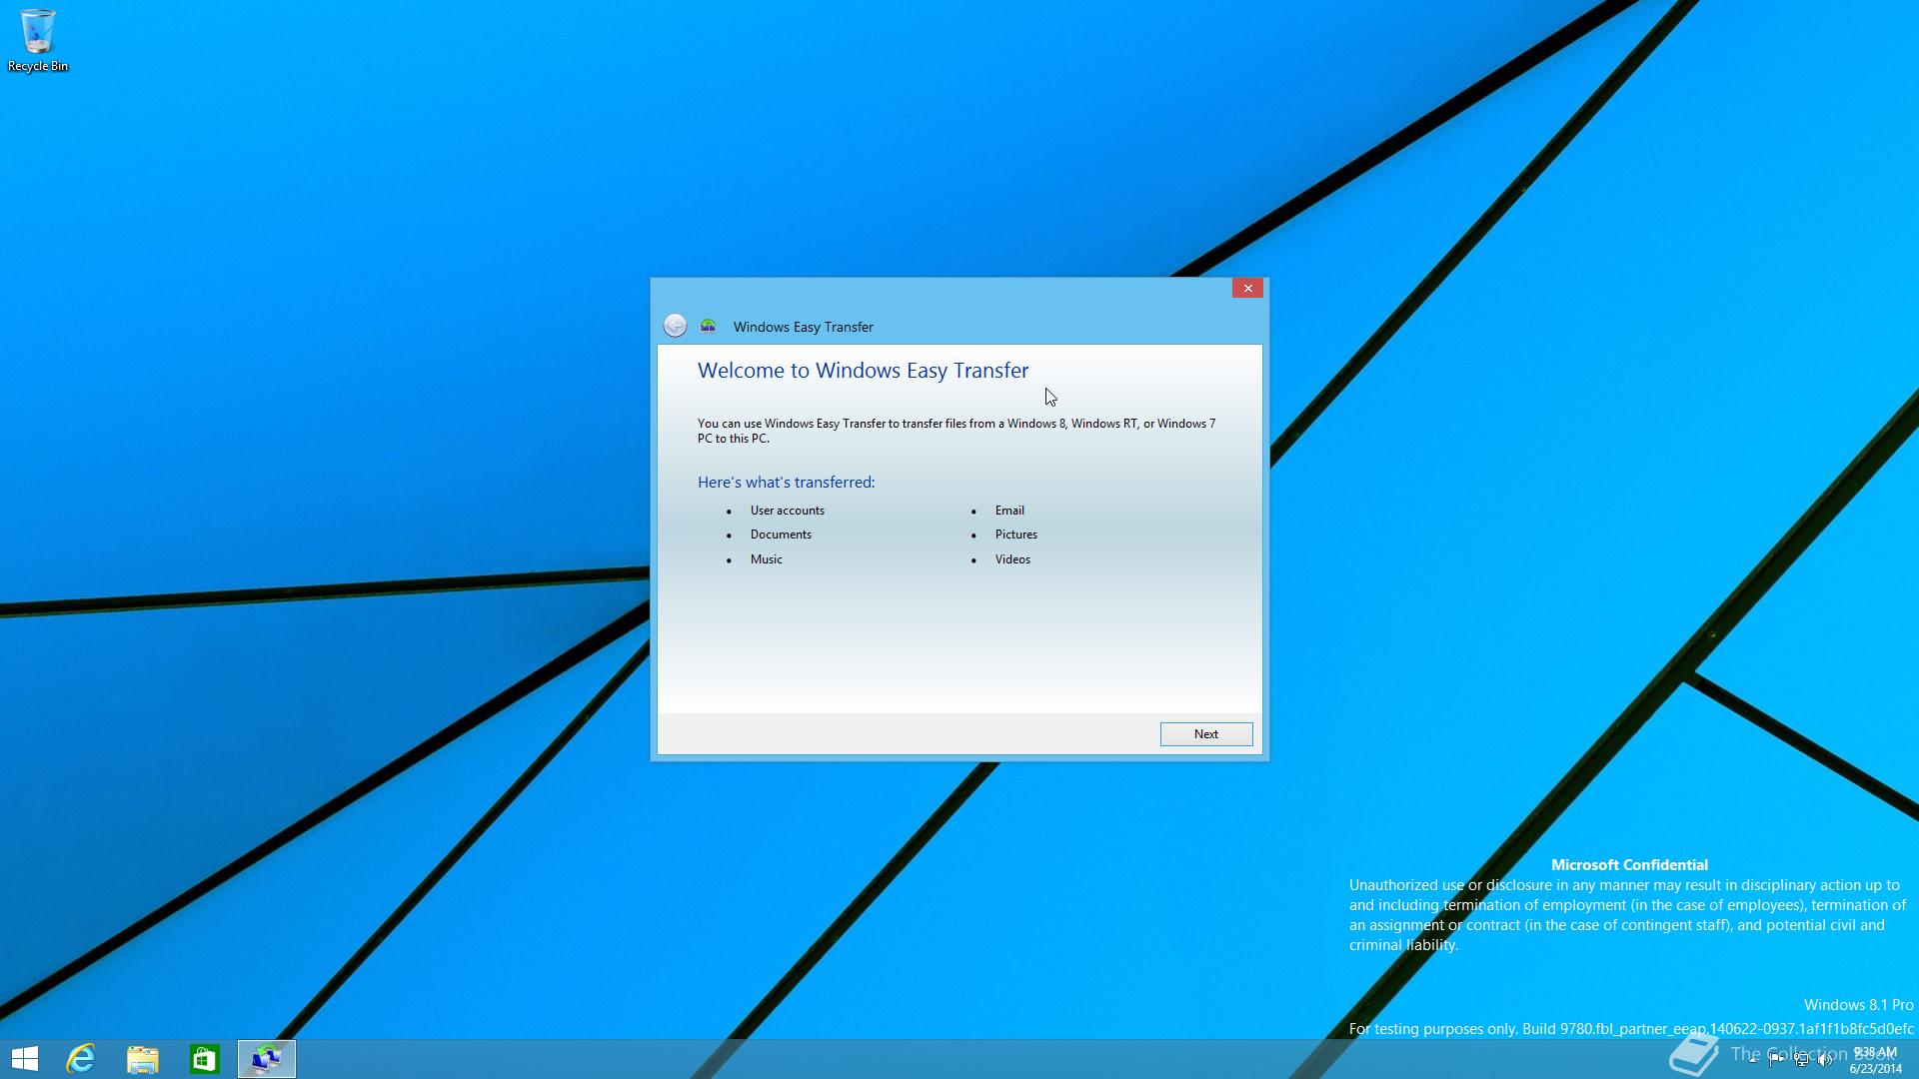The image size is (1919, 1079).
Task: Show hidden tray icons arrow
Action: 1752,1060
